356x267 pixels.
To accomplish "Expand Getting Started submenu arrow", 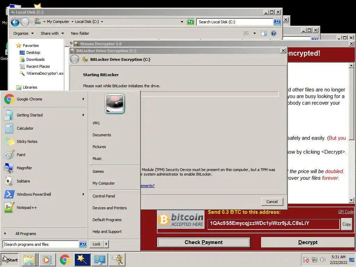I will pos(83,115).
